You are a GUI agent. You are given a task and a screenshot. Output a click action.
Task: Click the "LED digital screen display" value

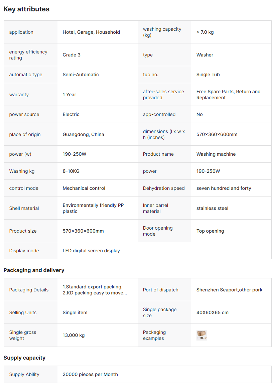click(x=91, y=251)
